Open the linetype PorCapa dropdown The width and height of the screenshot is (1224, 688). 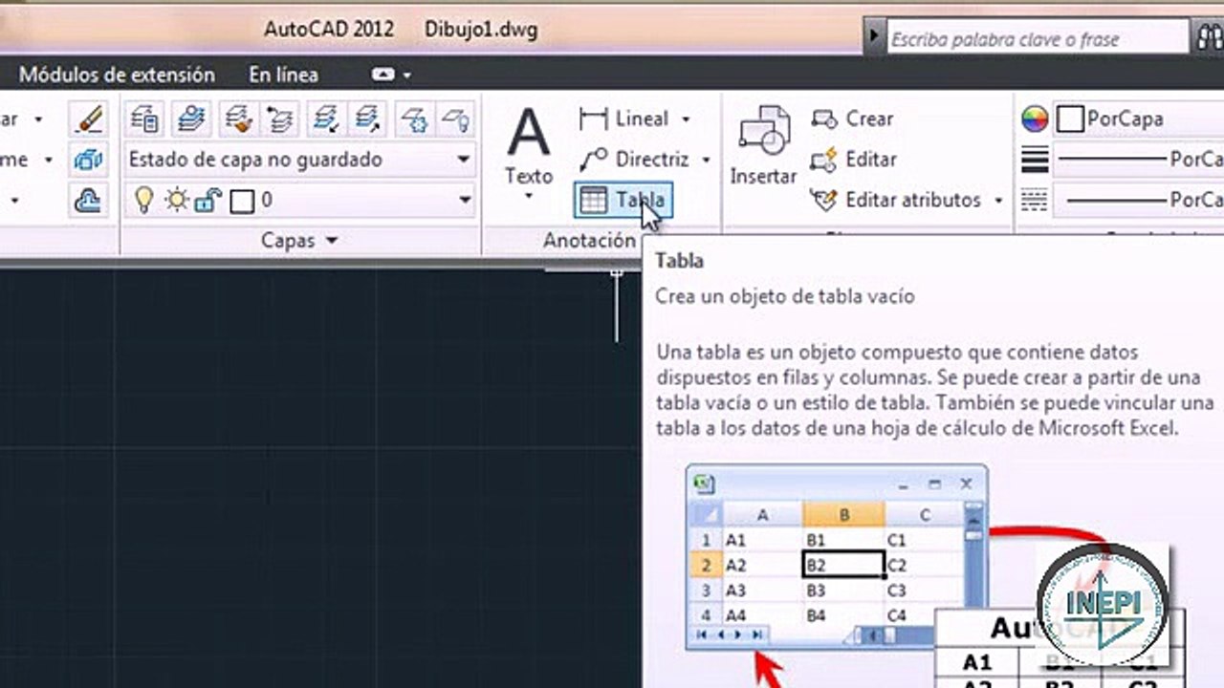1139,200
